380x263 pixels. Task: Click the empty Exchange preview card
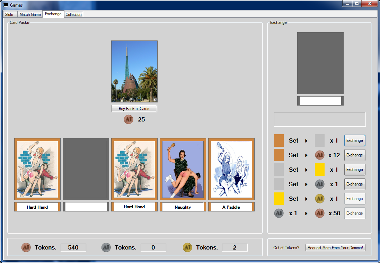click(x=320, y=63)
